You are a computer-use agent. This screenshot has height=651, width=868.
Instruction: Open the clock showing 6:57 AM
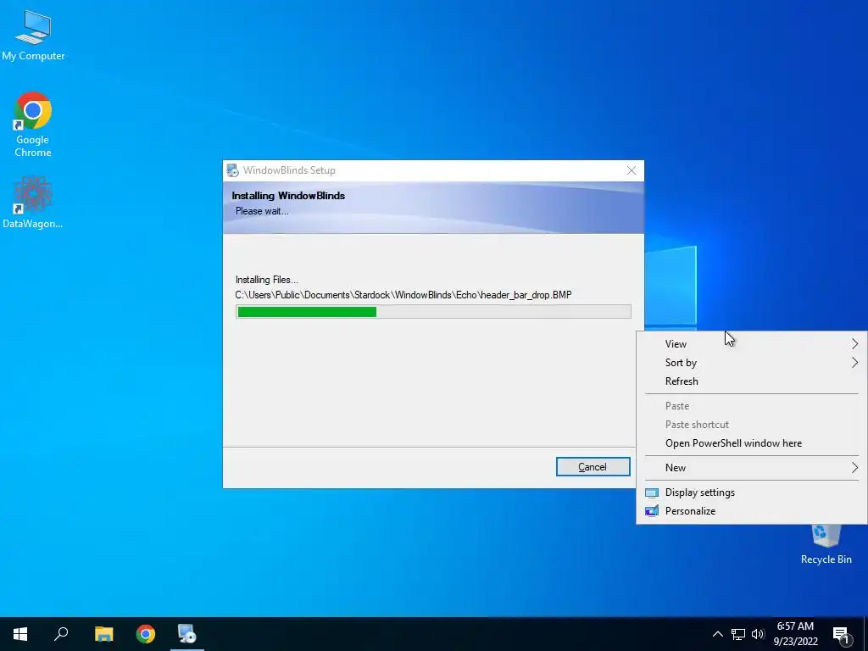(x=795, y=634)
